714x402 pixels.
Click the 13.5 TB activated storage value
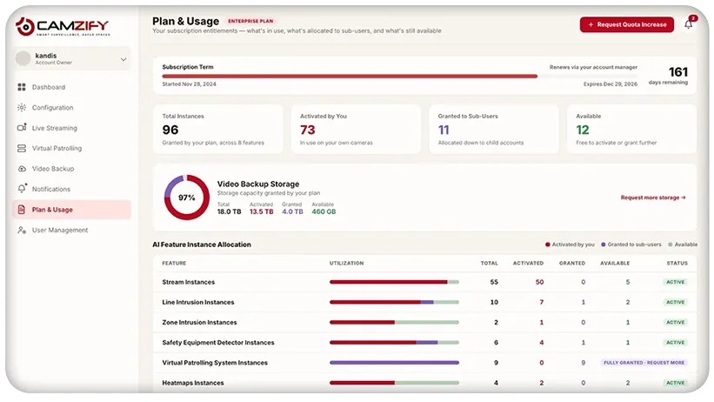262,211
